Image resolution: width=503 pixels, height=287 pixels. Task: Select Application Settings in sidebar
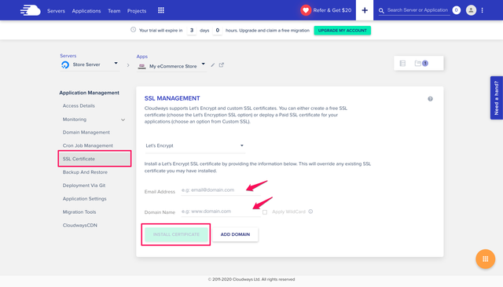point(84,199)
